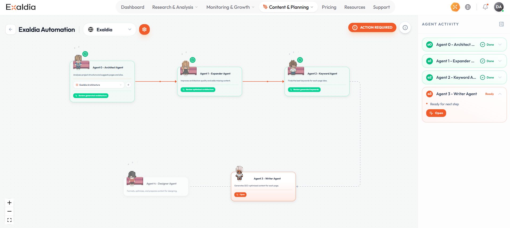Add item with plus beside Exaldia Architecture
The height and width of the screenshot is (228, 510).
pos(128,85)
